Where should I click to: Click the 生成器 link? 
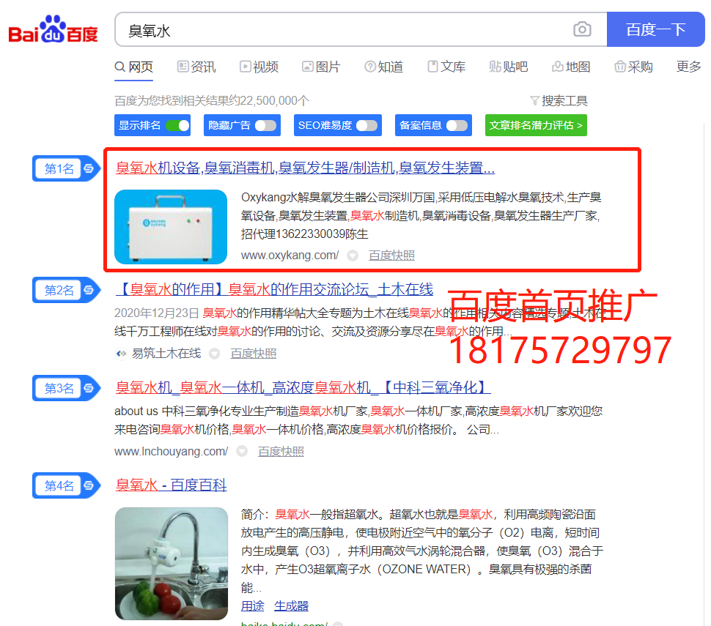point(292,606)
